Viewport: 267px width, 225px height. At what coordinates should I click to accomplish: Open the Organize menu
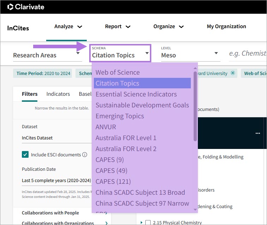click(x=168, y=26)
